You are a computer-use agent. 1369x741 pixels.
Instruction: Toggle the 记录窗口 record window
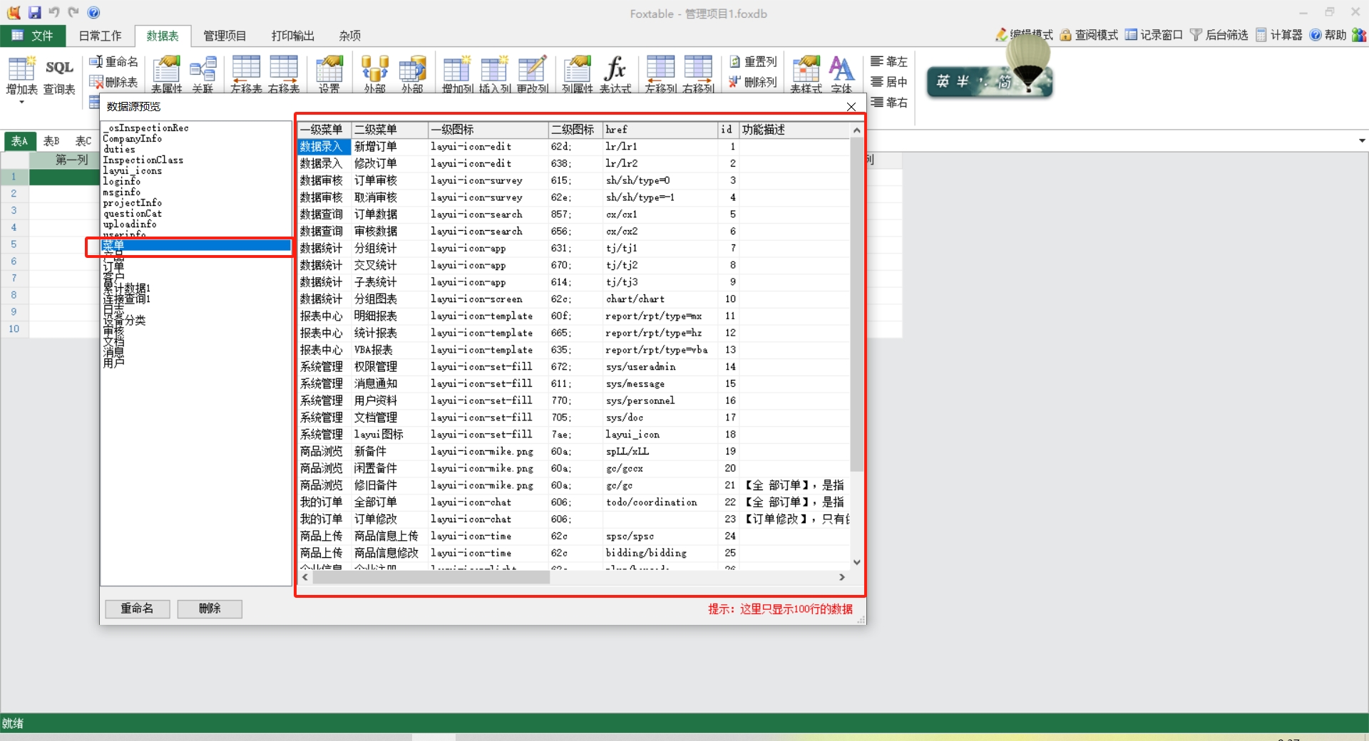tap(1154, 35)
